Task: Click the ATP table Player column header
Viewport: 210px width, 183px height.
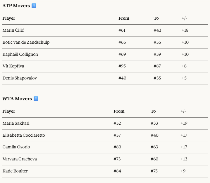Action: coord(9,18)
